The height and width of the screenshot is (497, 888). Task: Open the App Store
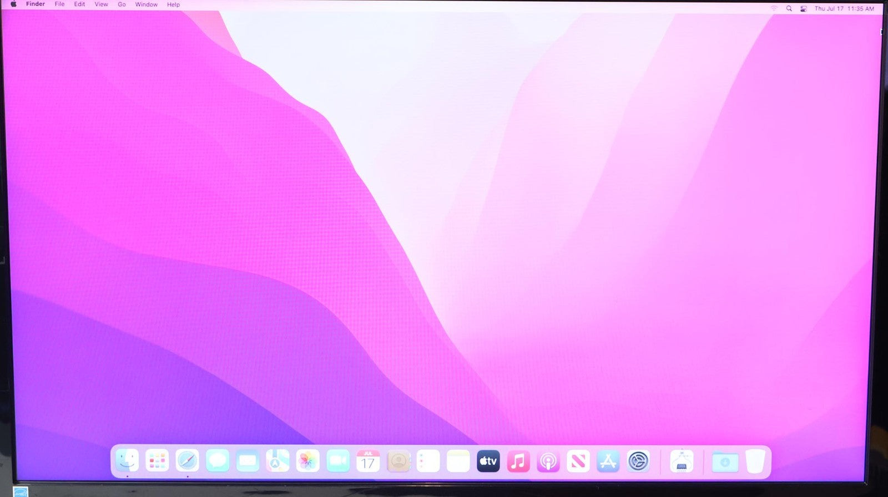coord(608,461)
